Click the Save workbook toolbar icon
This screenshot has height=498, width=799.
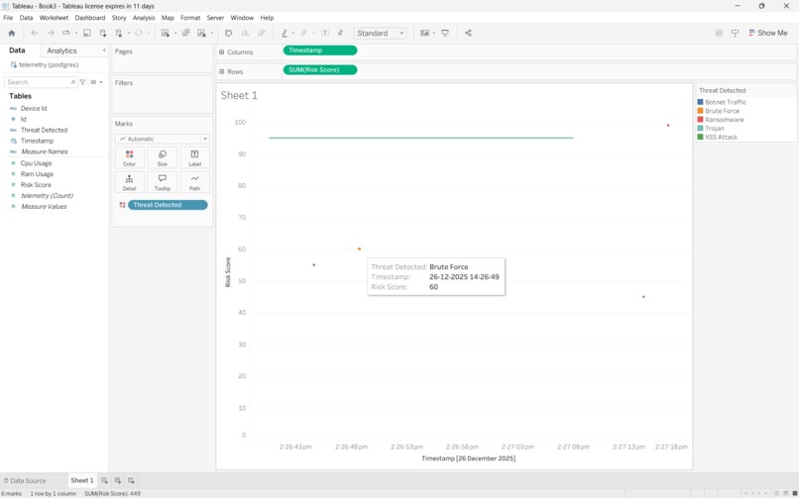(87, 33)
